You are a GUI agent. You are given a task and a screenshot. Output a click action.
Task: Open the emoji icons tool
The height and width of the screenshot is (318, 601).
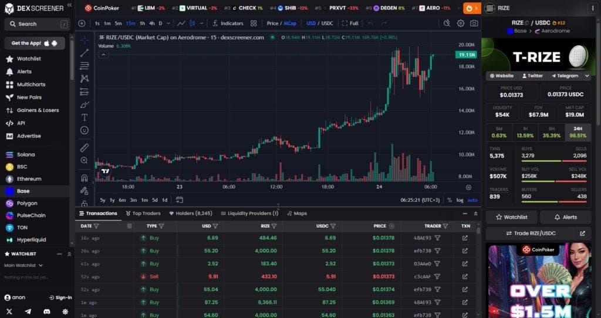[85, 130]
